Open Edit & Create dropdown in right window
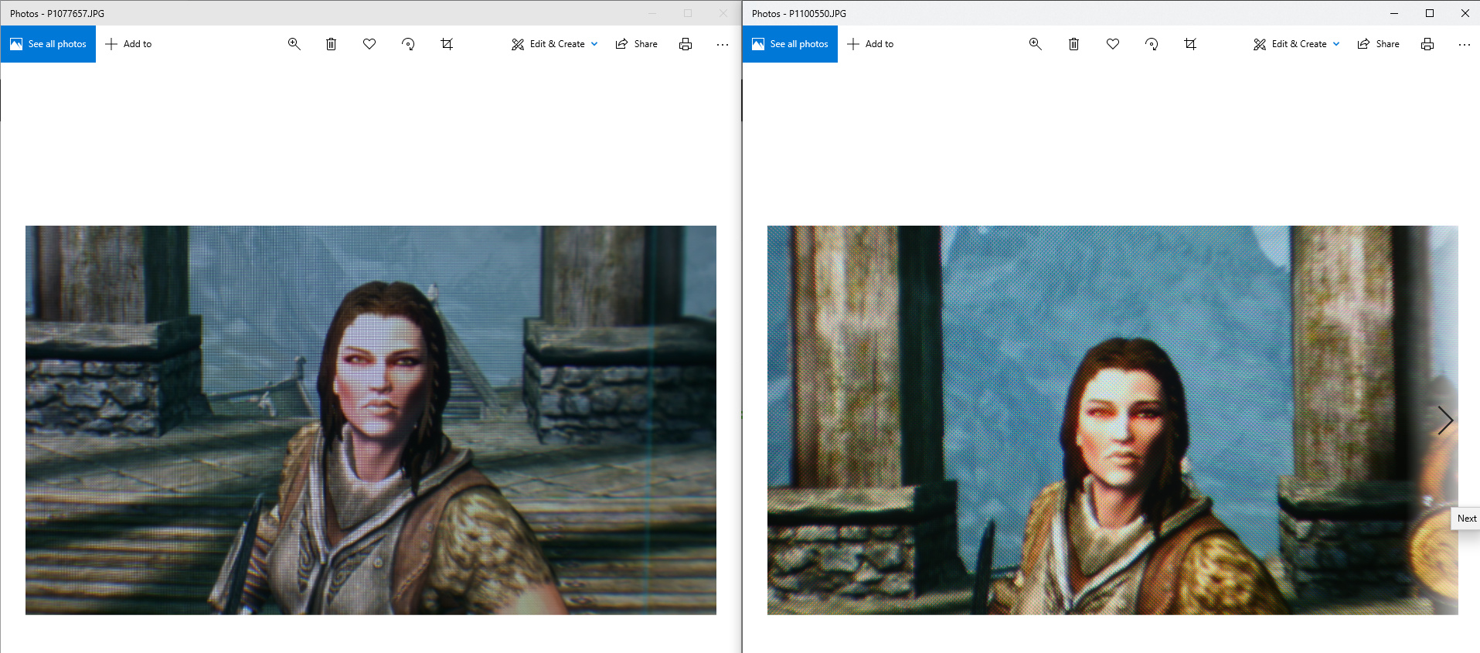Screen dimensions: 1480x653 click(x=1297, y=44)
